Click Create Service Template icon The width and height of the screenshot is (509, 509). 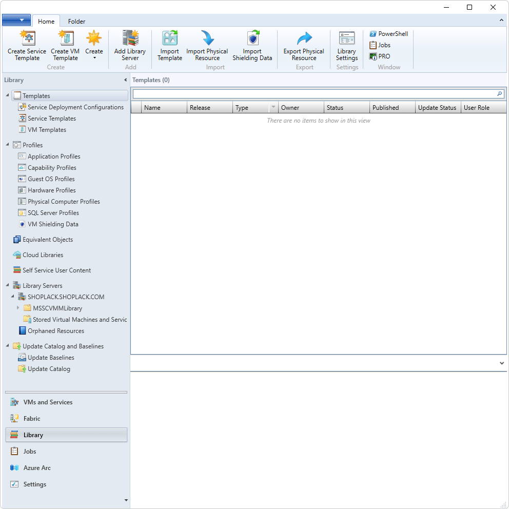(28, 38)
